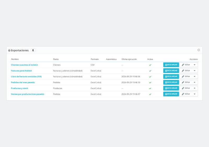Edit the Clientes suscritos al boletín export
Image resolution: width=209 pixels, height=147 pixels.
pos(186,65)
